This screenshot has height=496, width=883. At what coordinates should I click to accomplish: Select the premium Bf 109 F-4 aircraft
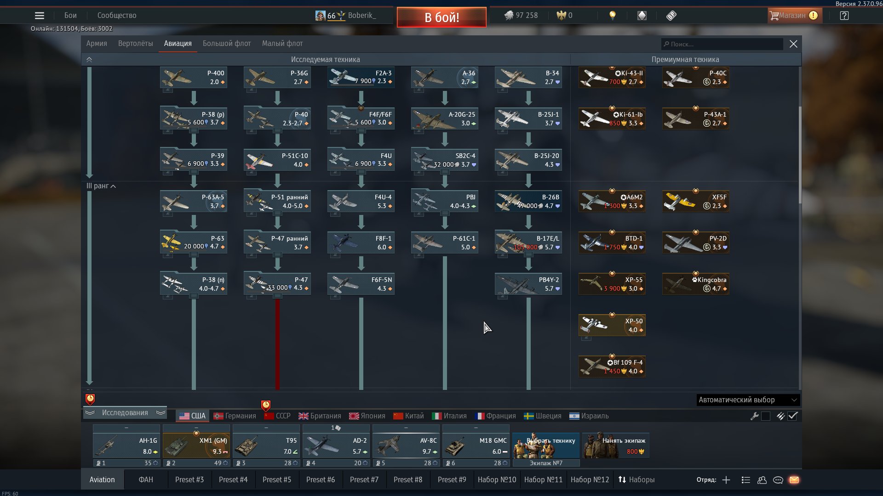coord(612,366)
